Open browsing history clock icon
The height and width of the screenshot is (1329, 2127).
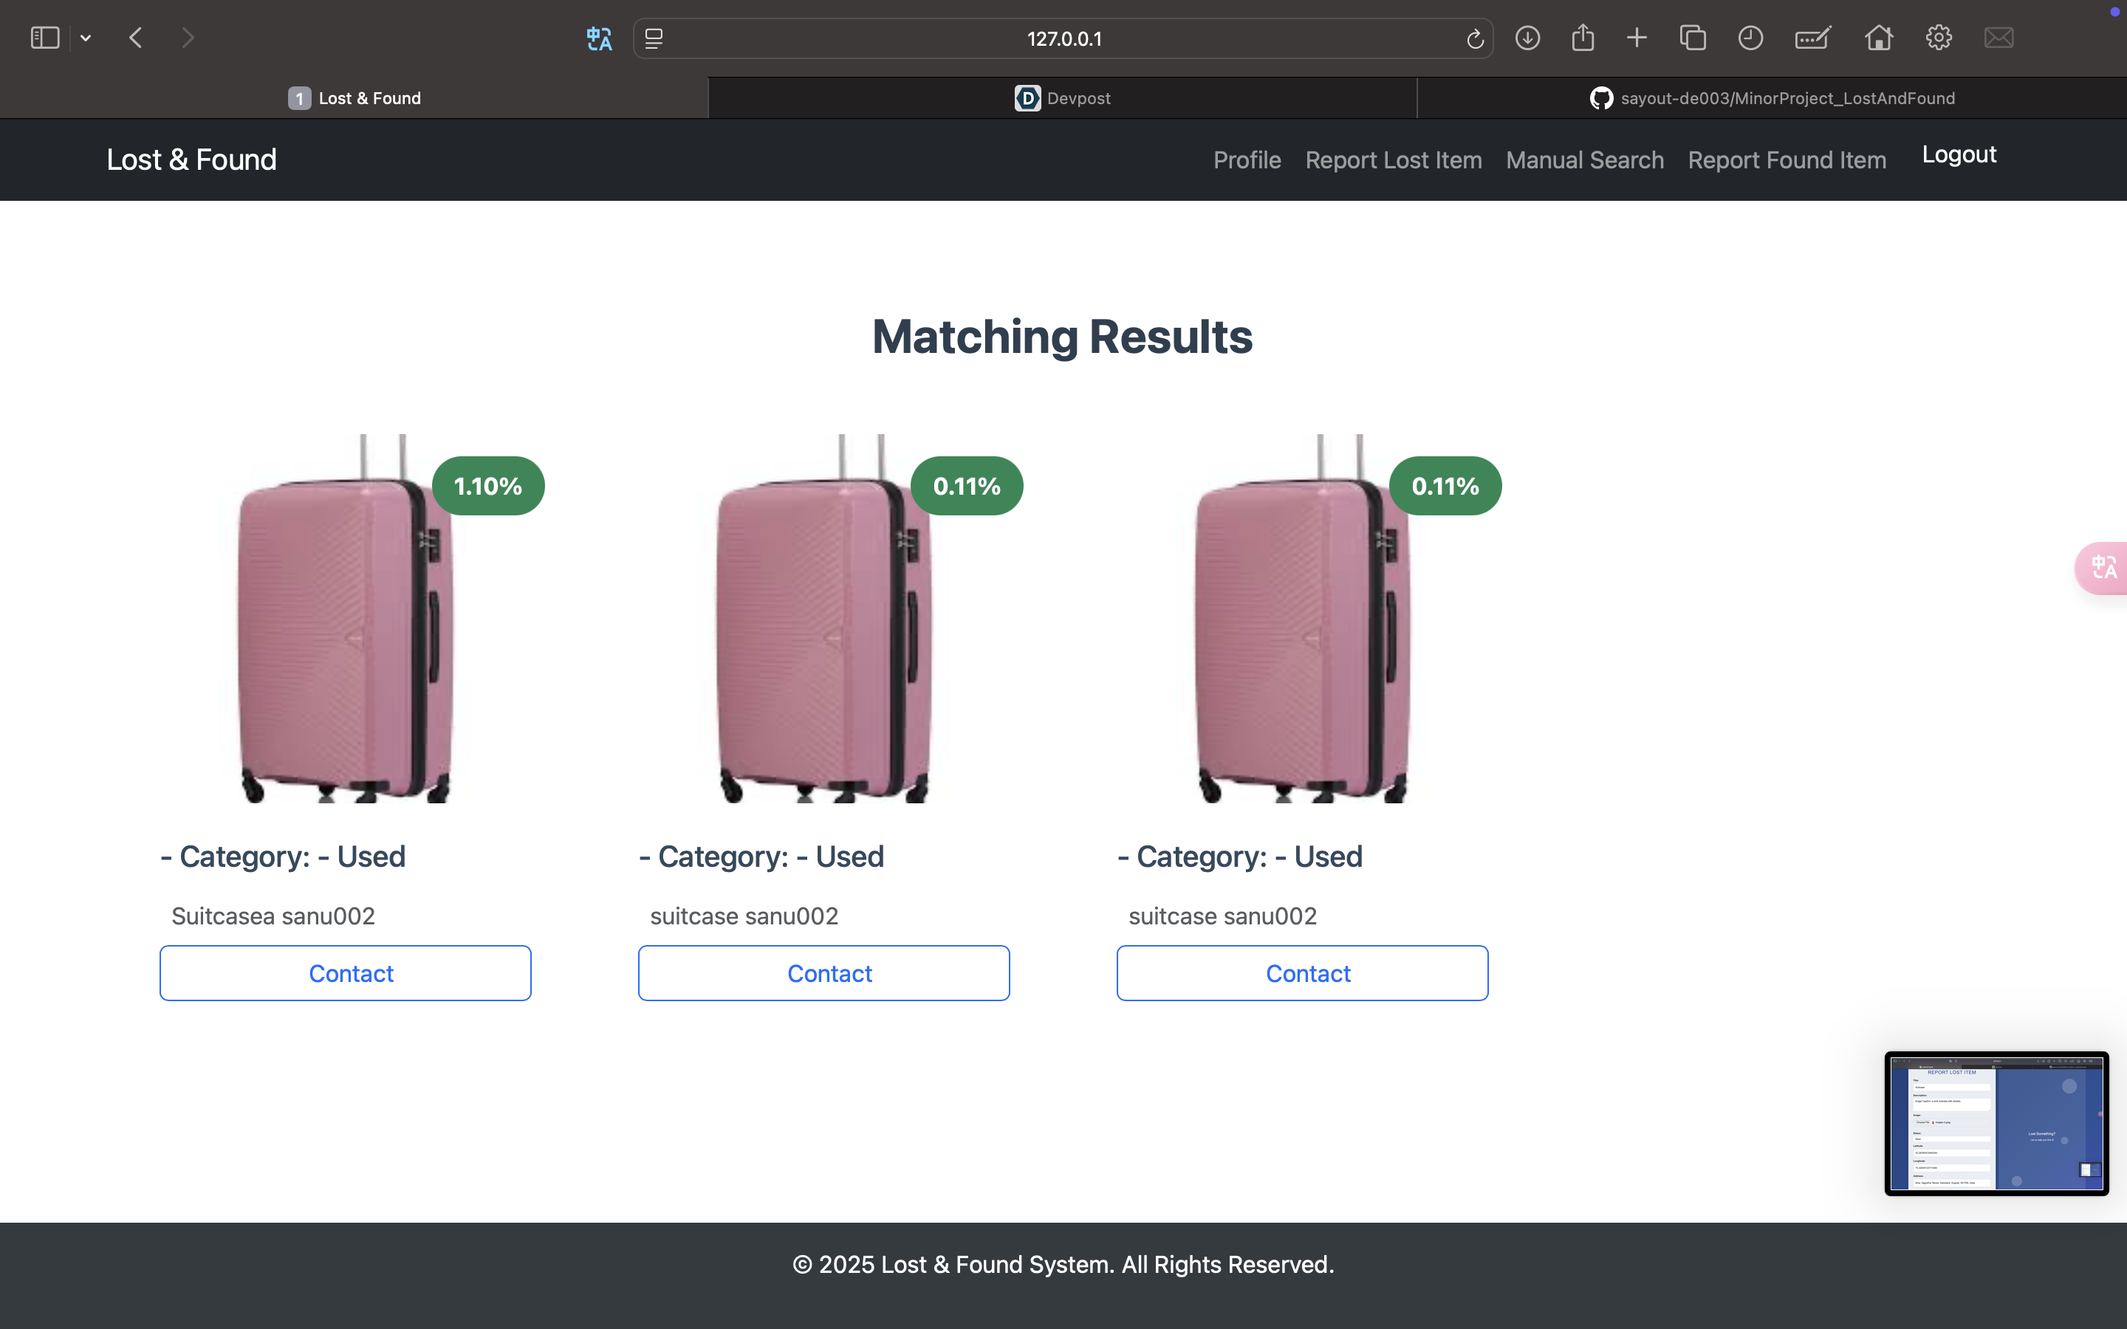pos(1750,38)
